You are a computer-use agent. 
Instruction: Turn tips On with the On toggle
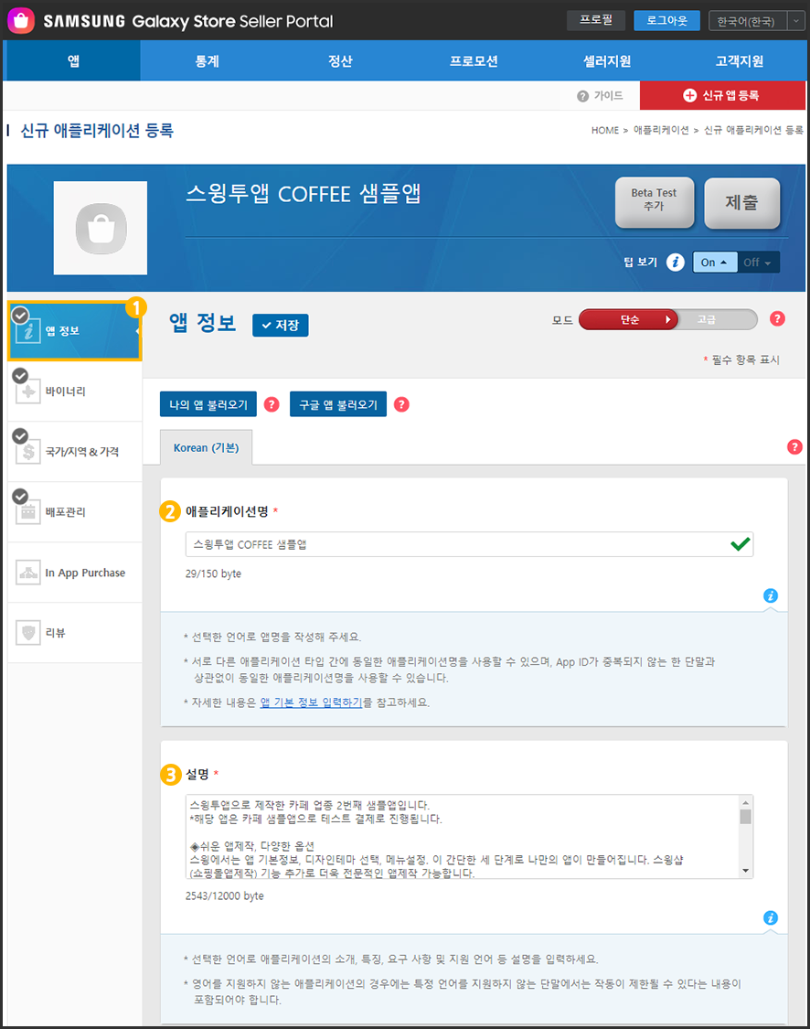(715, 263)
